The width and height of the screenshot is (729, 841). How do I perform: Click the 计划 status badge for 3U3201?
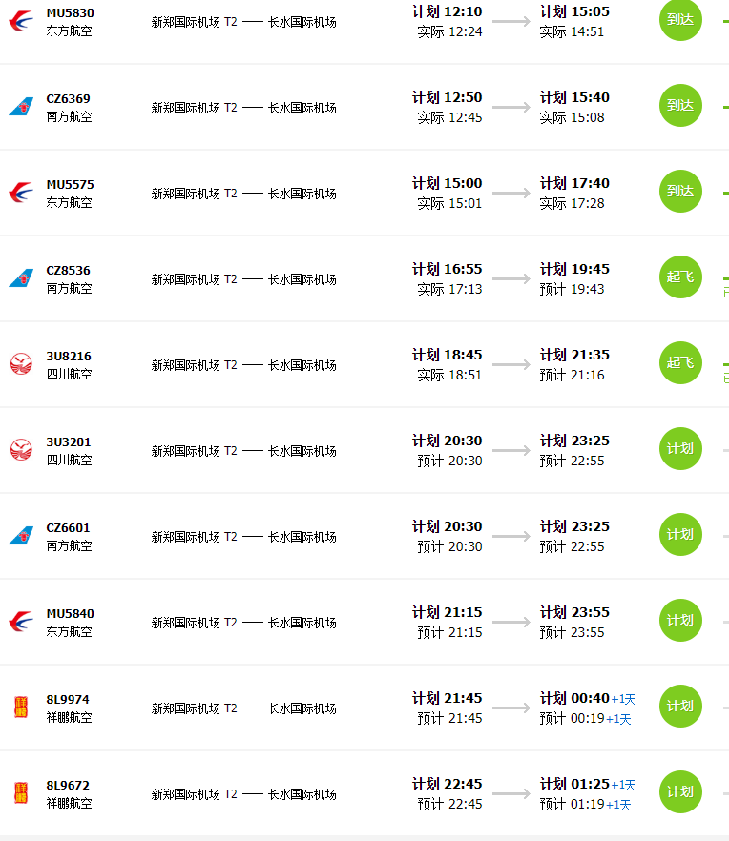(x=680, y=449)
